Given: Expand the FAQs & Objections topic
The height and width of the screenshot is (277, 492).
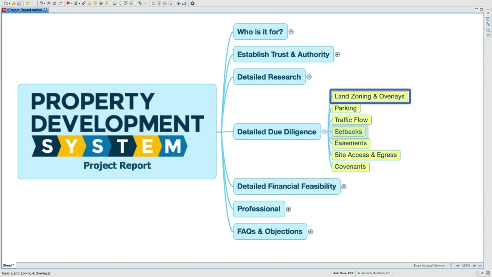Looking at the screenshot, I should tap(311, 232).
